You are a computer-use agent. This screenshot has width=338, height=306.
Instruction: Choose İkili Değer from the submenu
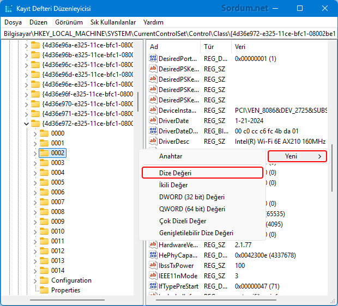pos(202,185)
